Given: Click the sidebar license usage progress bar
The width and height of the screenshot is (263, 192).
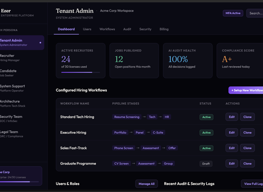Looking at the screenshot, I should coord(19,182).
